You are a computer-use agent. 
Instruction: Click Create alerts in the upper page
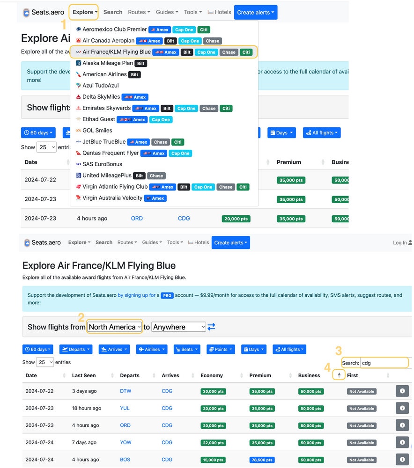256,12
